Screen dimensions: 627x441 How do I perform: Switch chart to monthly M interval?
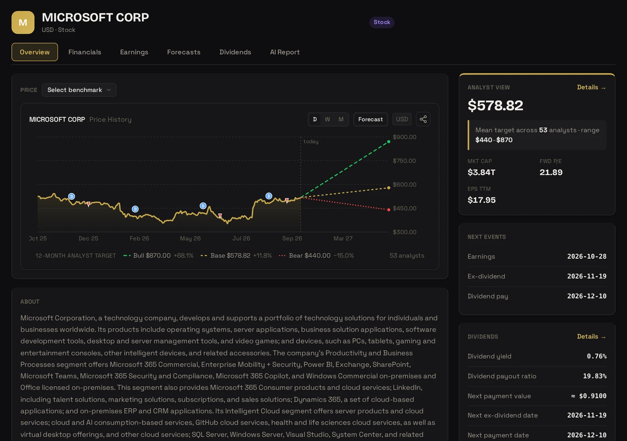click(341, 119)
